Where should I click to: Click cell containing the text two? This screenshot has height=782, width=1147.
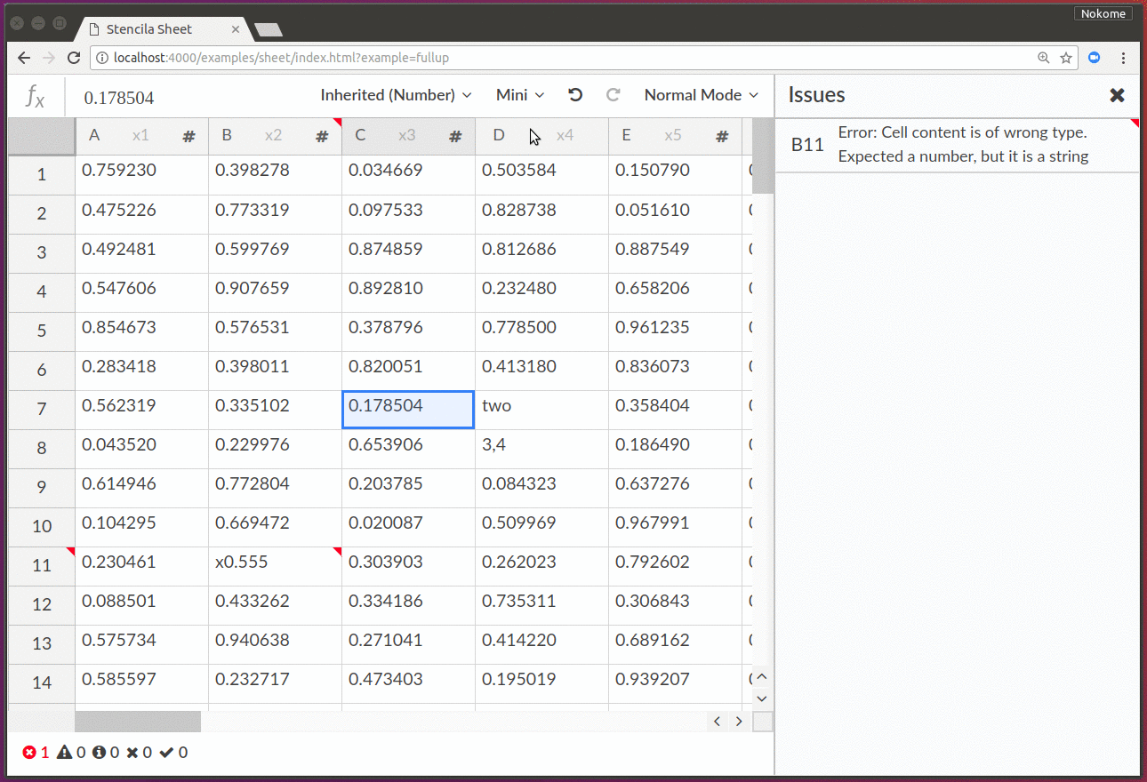pos(541,410)
